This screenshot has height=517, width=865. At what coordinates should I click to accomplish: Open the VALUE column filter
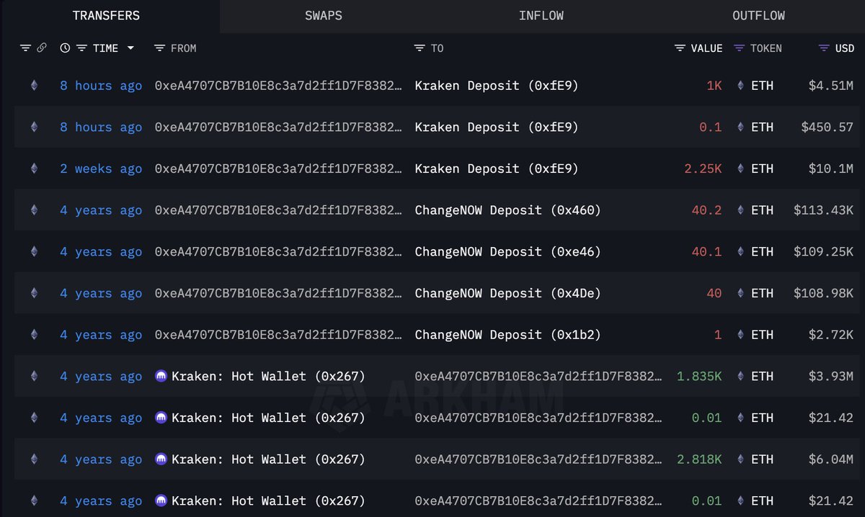(x=680, y=48)
